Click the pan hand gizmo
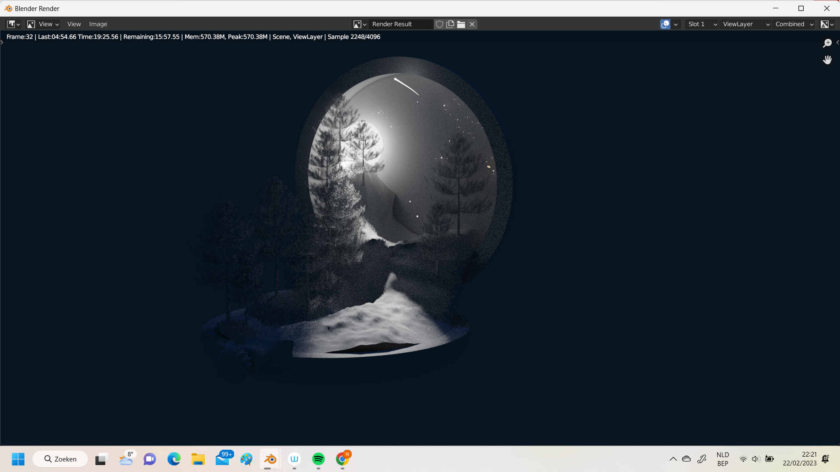Image resolution: width=840 pixels, height=472 pixels. (827, 60)
